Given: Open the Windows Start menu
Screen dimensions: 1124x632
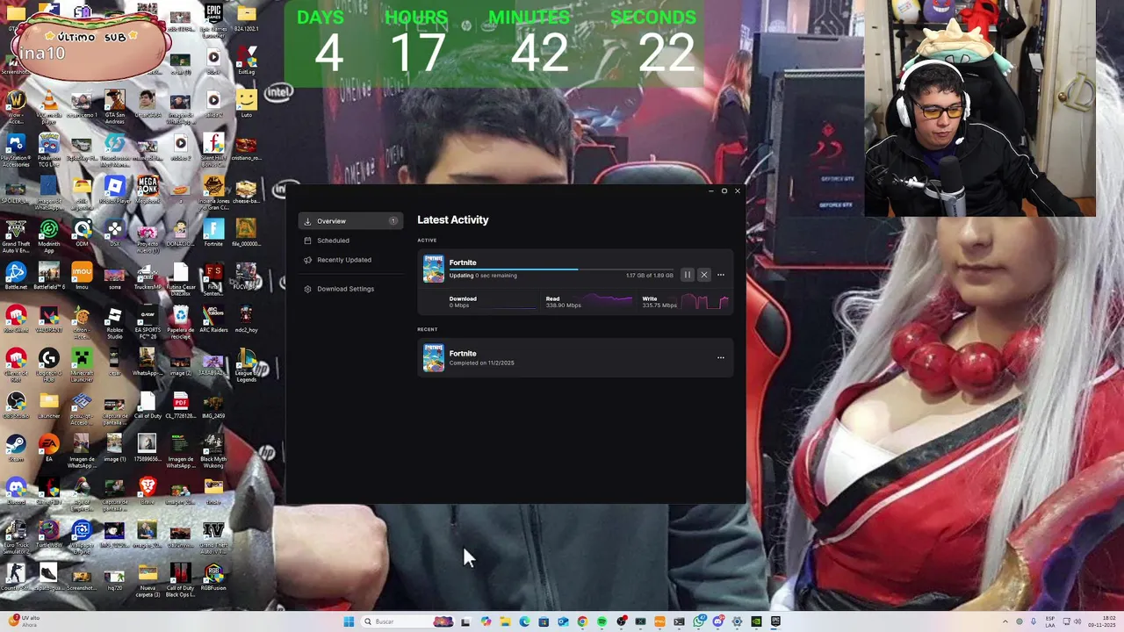Looking at the screenshot, I should coord(349,621).
